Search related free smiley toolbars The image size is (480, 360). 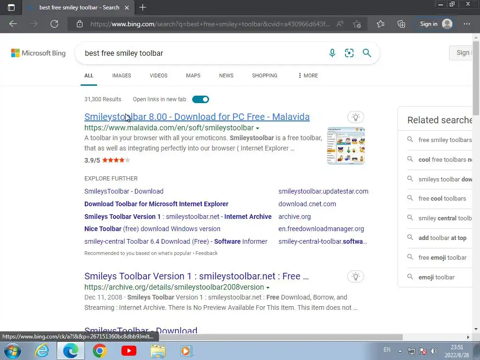(x=440, y=140)
